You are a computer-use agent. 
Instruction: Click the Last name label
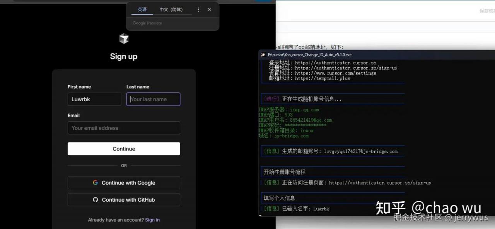click(x=138, y=87)
